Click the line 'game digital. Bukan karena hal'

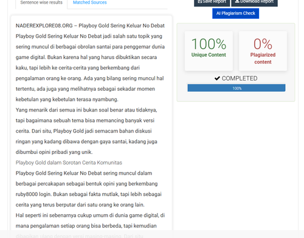tap(86, 57)
